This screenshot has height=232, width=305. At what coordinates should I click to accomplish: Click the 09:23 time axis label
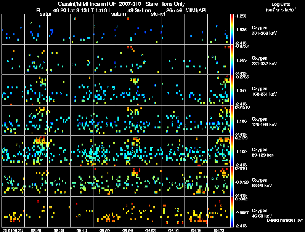click(219, 230)
